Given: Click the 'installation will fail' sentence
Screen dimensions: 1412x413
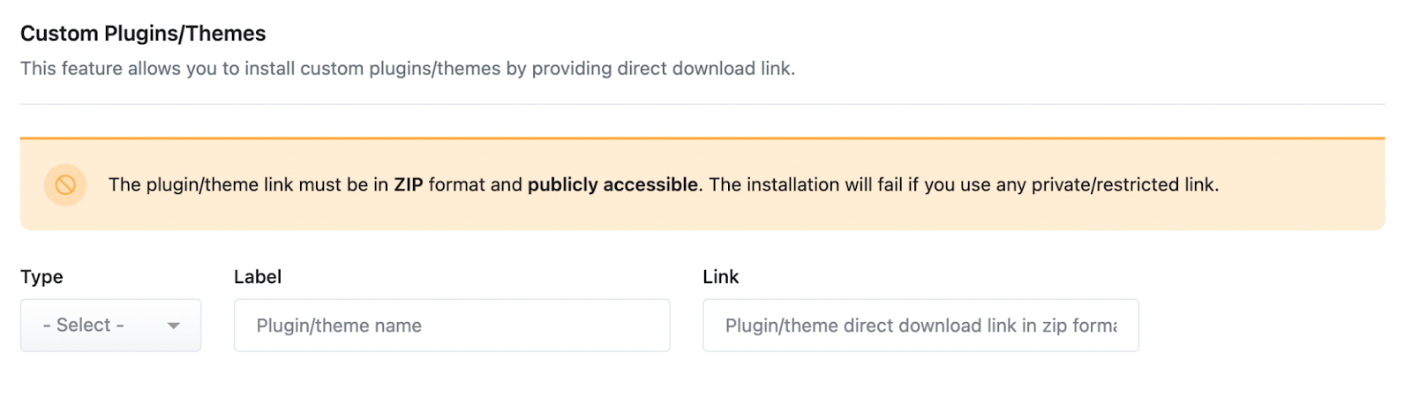Looking at the screenshot, I should (x=821, y=184).
